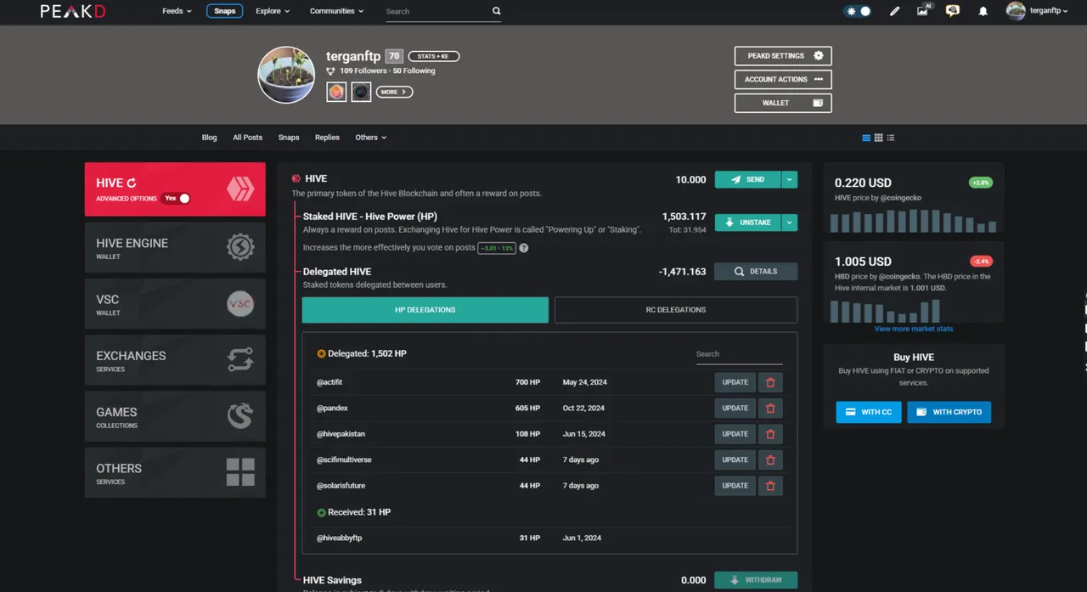Viewport: 1087px width, 592px height.
Task: Expand the Feeds menu
Action: click(177, 11)
